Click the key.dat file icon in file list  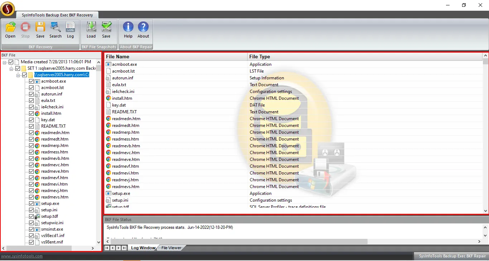[x=109, y=105]
